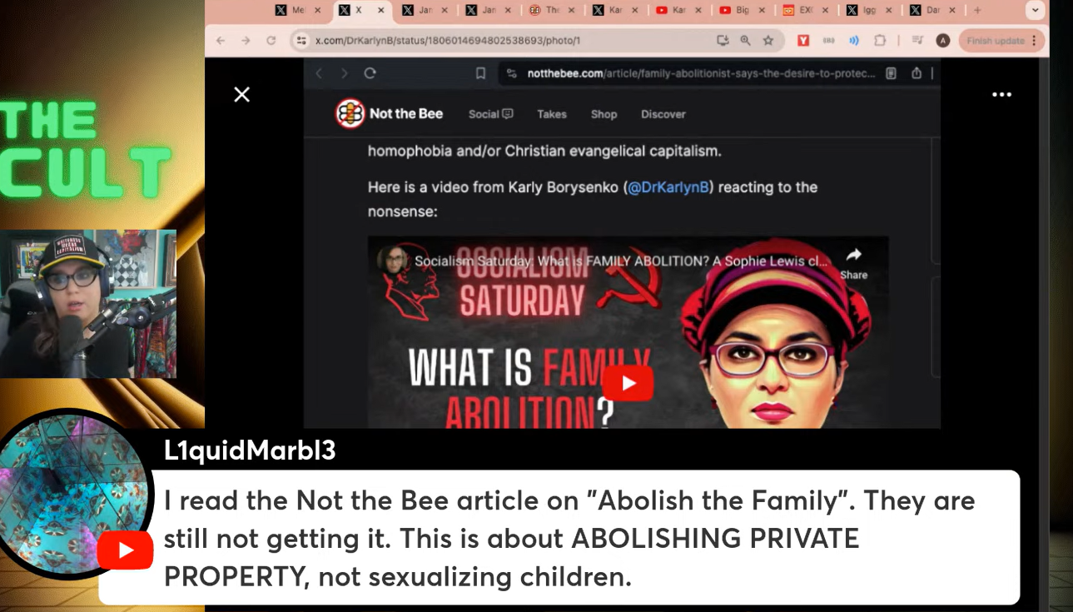This screenshot has height=612, width=1073.
Task: Open the zoom magnifier icon in address bar
Action: coord(745,40)
